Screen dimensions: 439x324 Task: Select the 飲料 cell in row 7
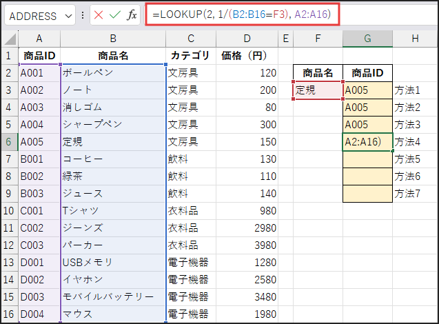191,159
